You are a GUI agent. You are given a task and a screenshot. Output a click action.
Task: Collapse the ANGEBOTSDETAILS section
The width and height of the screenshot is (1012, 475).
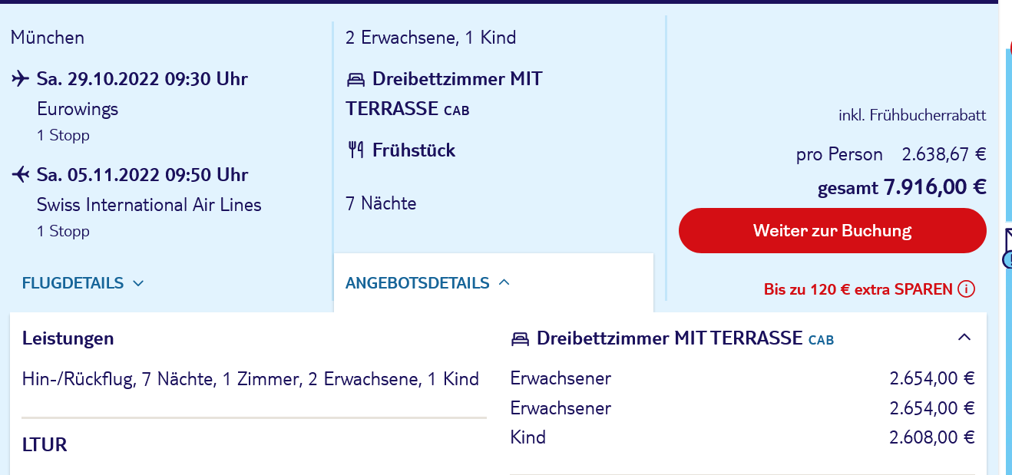coord(504,282)
